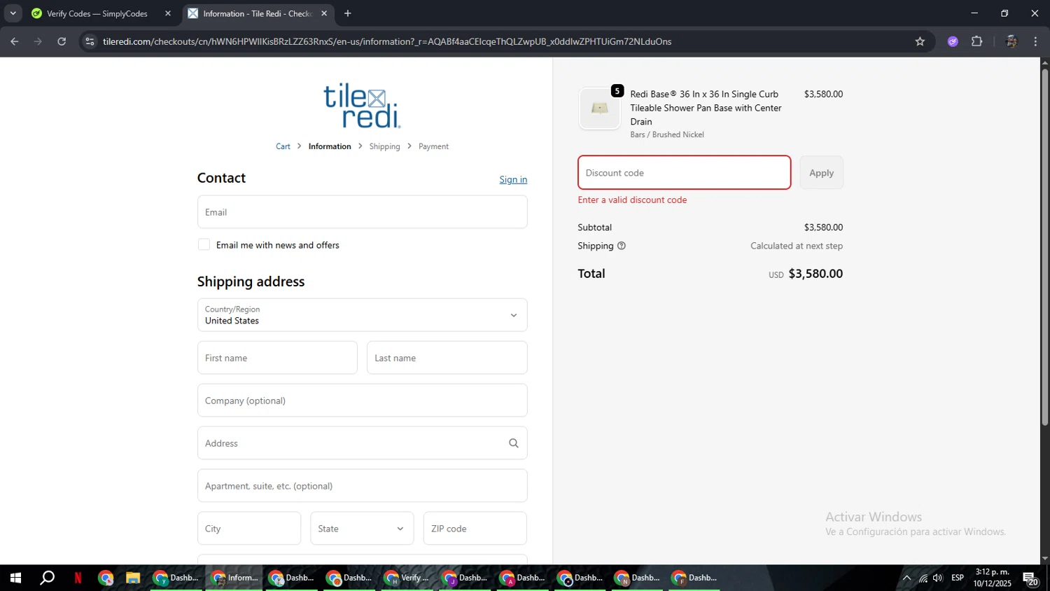Open Windows taskbar search
The image size is (1050, 591).
pyautogui.click(x=47, y=578)
